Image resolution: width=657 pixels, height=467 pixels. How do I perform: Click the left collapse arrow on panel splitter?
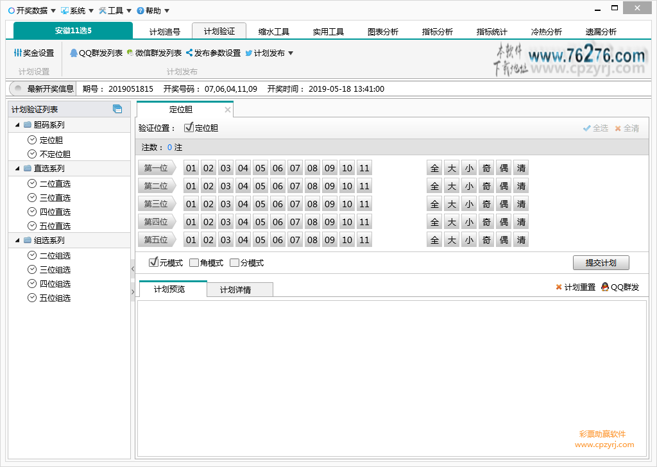[133, 269]
